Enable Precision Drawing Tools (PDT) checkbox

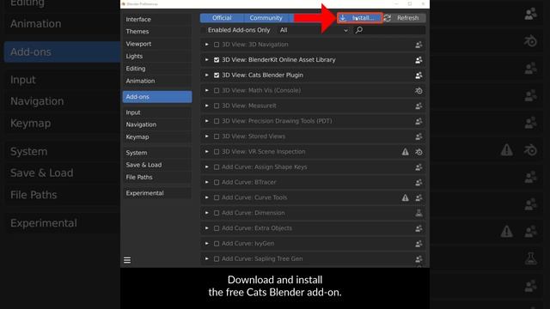coord(217,121)
